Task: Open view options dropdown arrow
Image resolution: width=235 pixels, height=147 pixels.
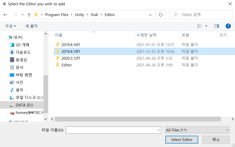Action: pos(206,26)
